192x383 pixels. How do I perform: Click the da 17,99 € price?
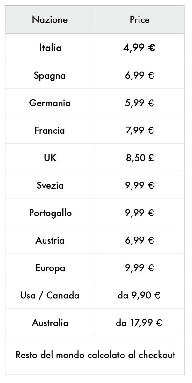[139, 323]
